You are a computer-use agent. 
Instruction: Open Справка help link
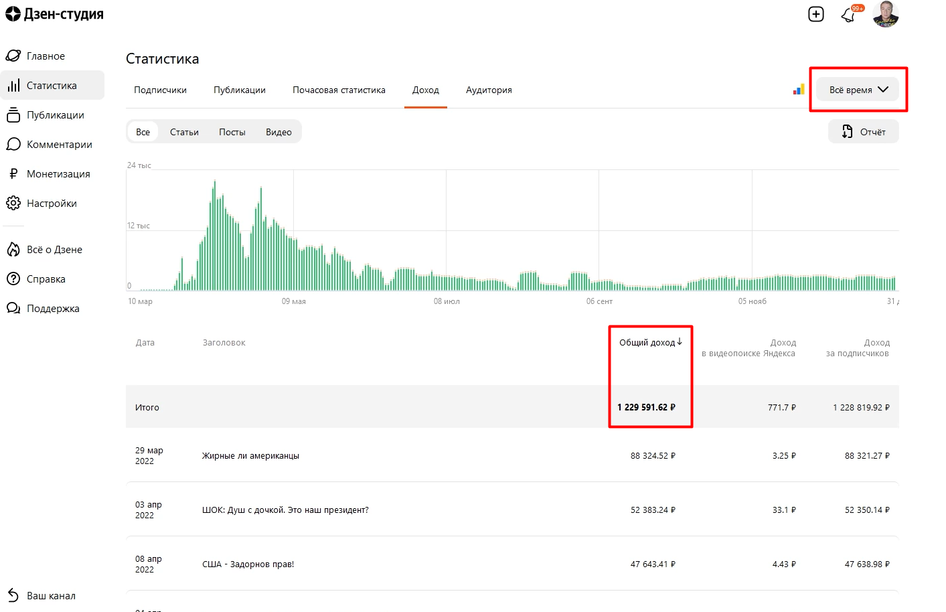point(46,279)
